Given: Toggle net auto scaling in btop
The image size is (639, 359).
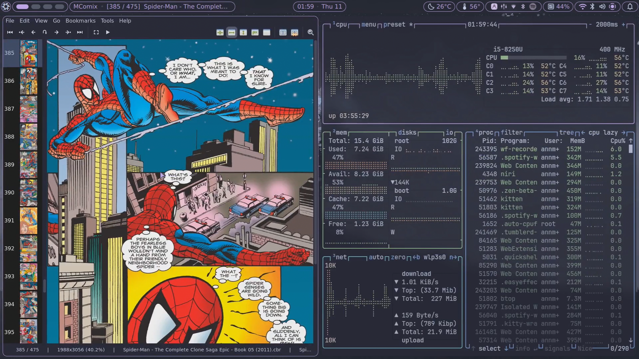Looking at the screenshot, I should [376, 257].
